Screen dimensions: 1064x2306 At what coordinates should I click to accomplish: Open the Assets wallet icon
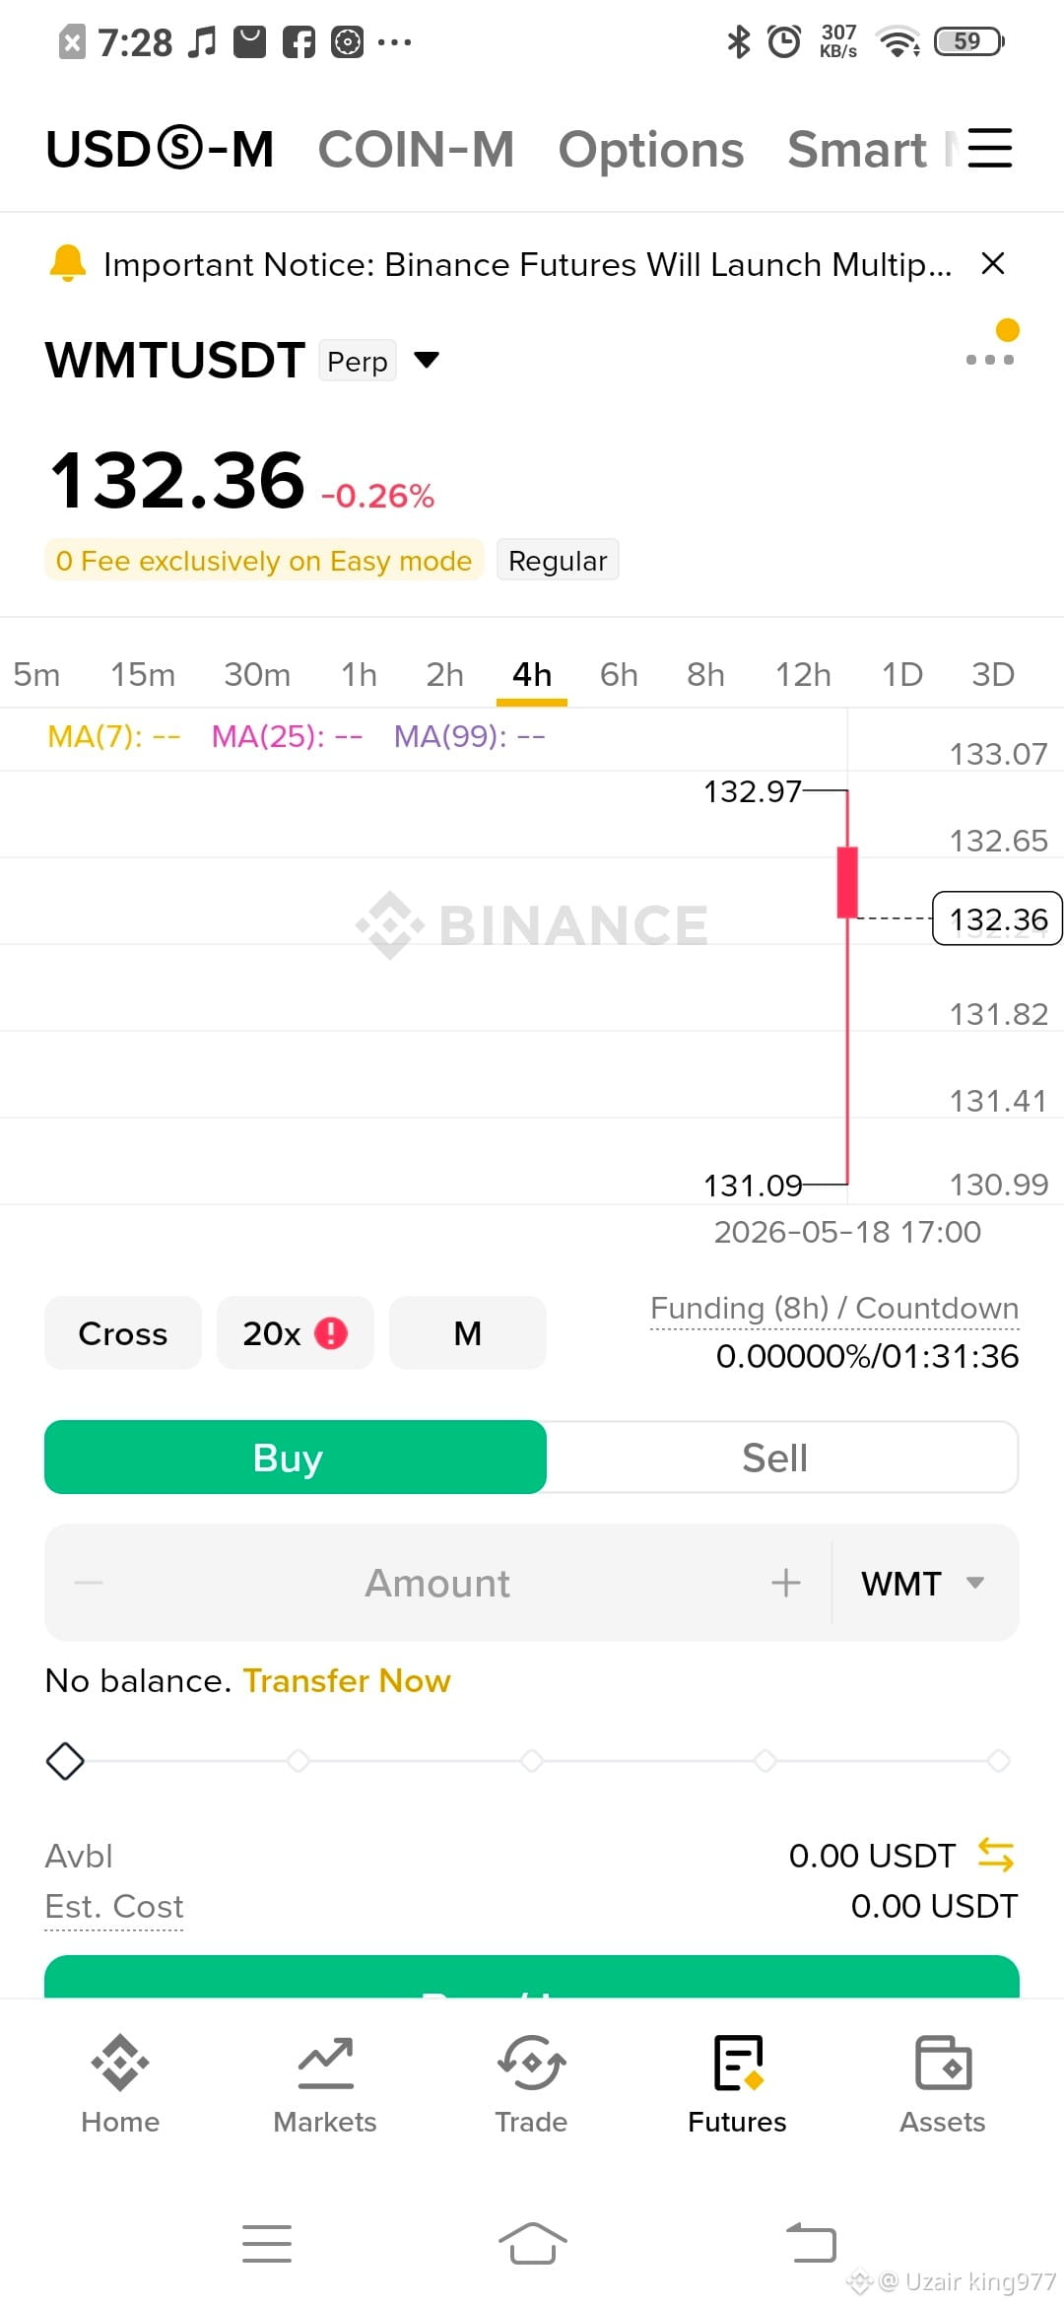click(943, 2062)
